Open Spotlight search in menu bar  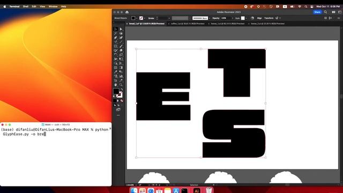point(306,6)
